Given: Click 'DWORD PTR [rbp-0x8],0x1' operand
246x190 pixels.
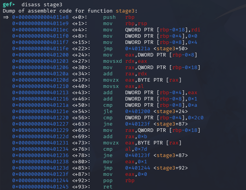Looking at the screenshot, I should (161, 99).
